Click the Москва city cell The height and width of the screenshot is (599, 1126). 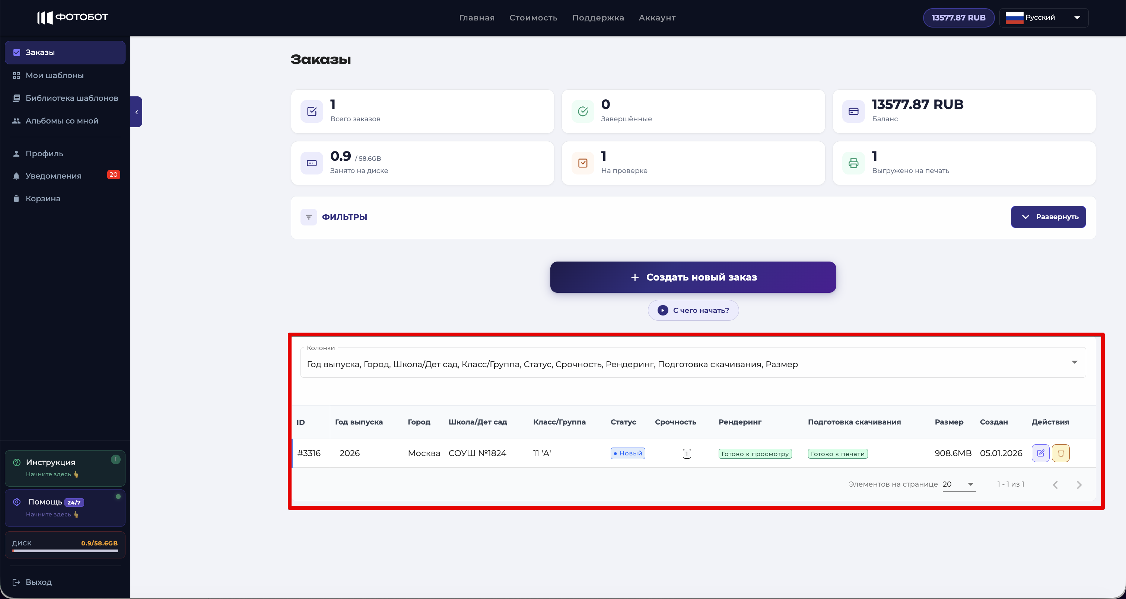tap(424, 453)
